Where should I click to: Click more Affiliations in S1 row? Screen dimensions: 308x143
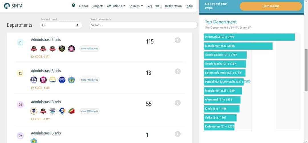point(89,49)
